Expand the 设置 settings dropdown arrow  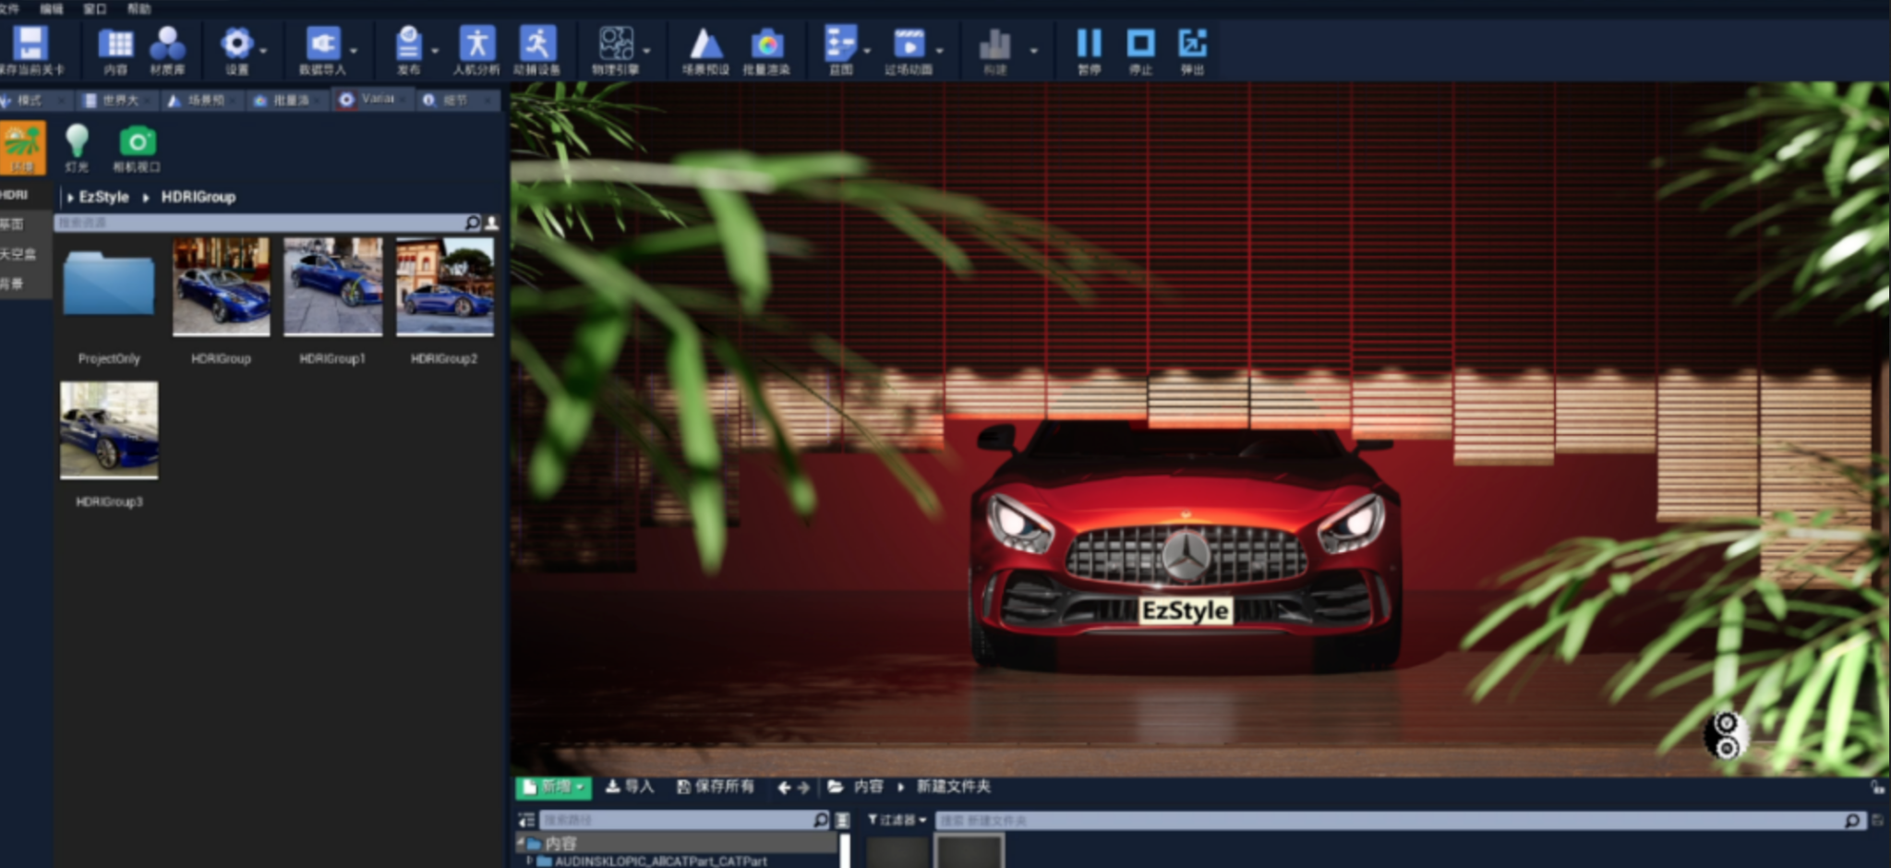pos(264,50)
